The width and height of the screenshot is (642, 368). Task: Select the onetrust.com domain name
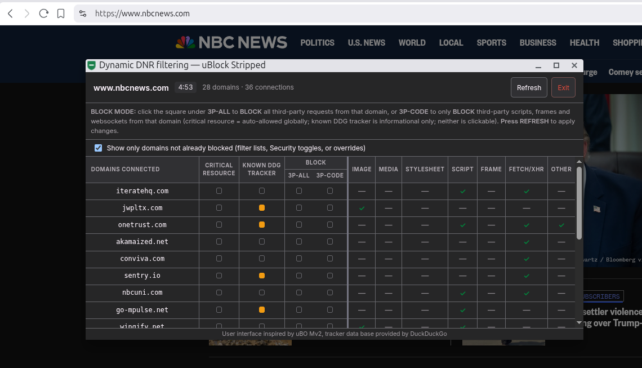[142, 224]
